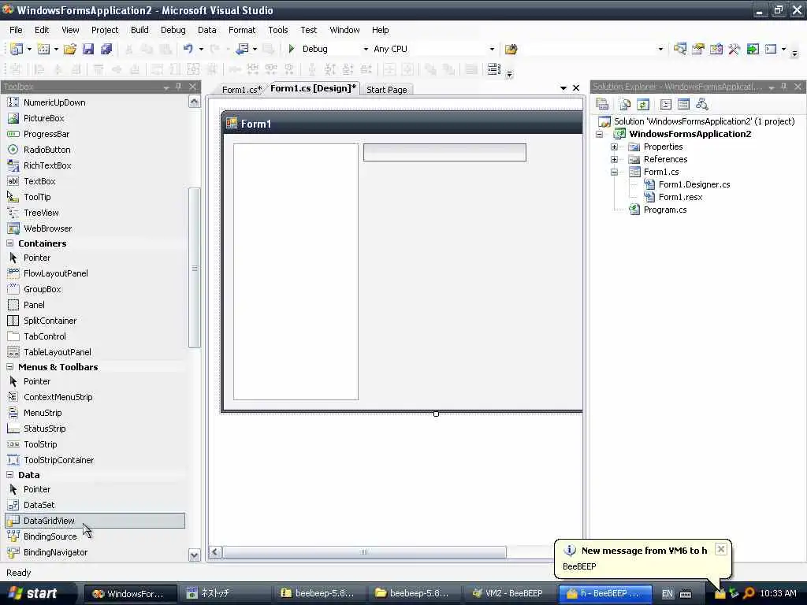Screen dimensions: 807x605
Task: Collapse the Menus & Toolbars section
Action: [x=9, y=367]
